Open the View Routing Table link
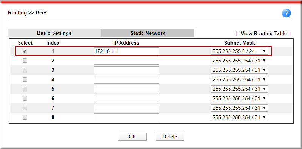 coord(264,34)
